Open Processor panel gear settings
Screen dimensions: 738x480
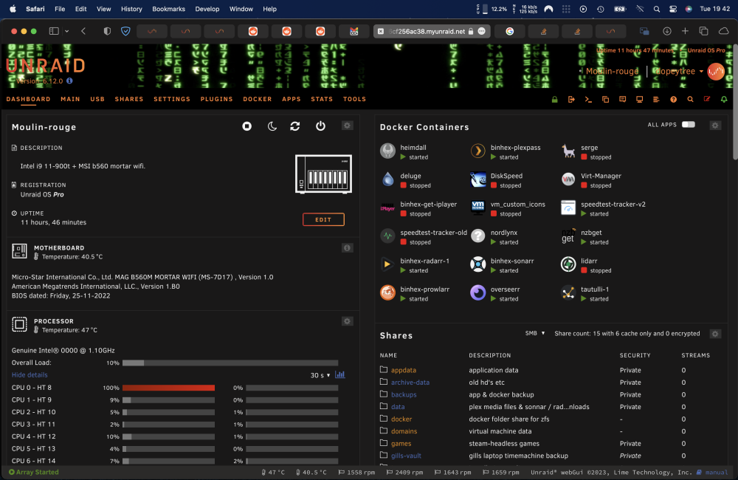point(348,321)
